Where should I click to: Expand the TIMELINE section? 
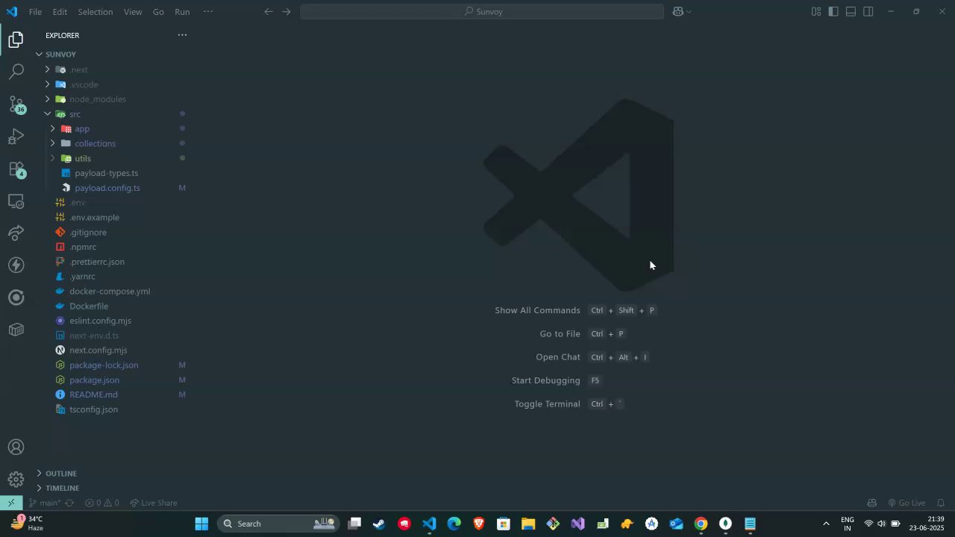[39, 488]
